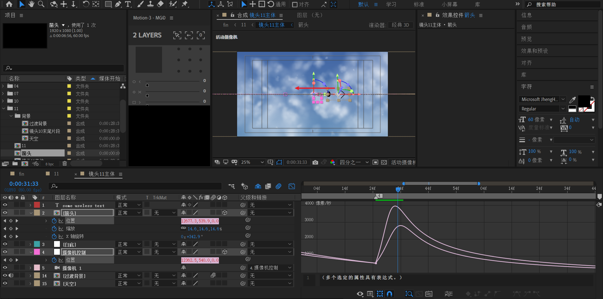This screenshot has height=299, width=603.
Task: Select the Orbit camera tool
Action: [54, 4]
